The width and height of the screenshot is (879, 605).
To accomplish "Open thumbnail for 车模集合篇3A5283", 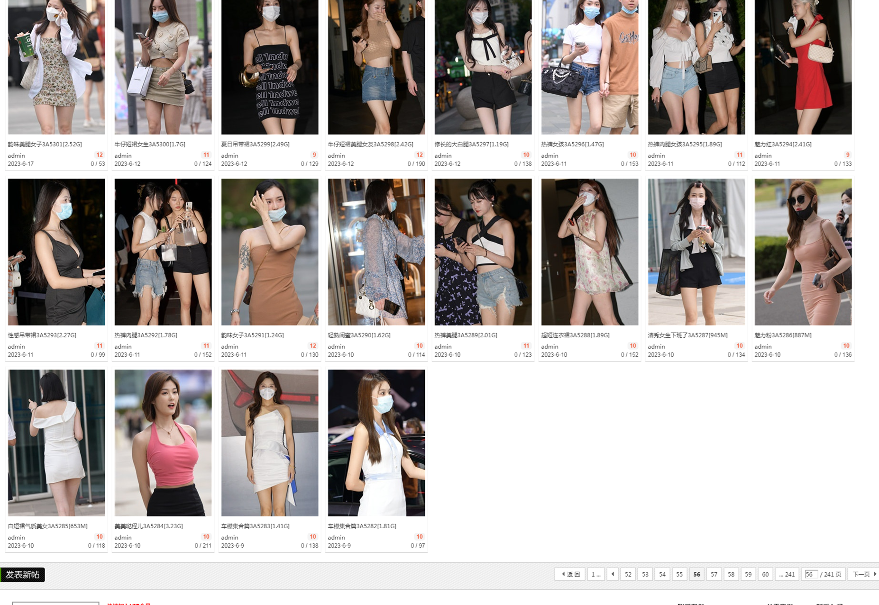I will click(x=270, y=442).
